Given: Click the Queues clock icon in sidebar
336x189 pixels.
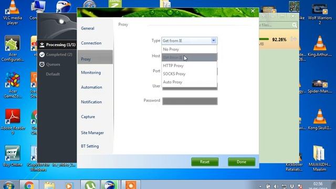Looking at the screenshot, I should pyautogui.click(x=42, y=64).
